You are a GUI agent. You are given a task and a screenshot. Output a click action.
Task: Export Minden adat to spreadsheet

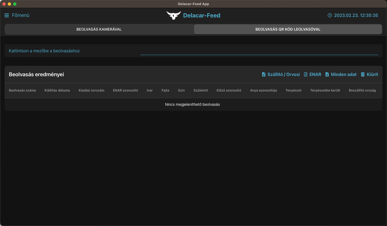(341, 75)
